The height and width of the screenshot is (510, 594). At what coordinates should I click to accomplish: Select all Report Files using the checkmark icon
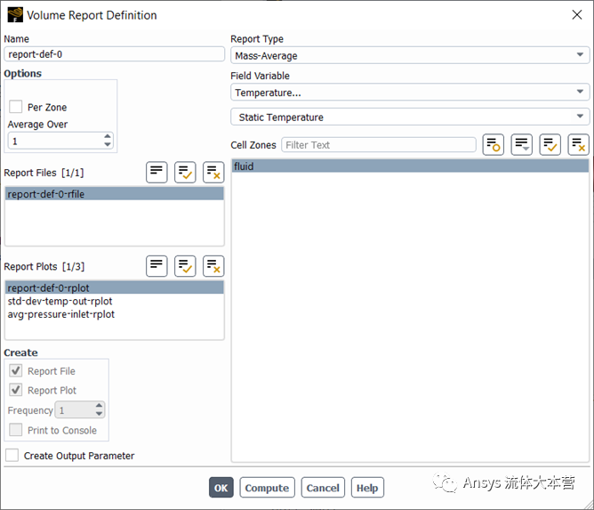pyautogui.click(x=185, y=173)
